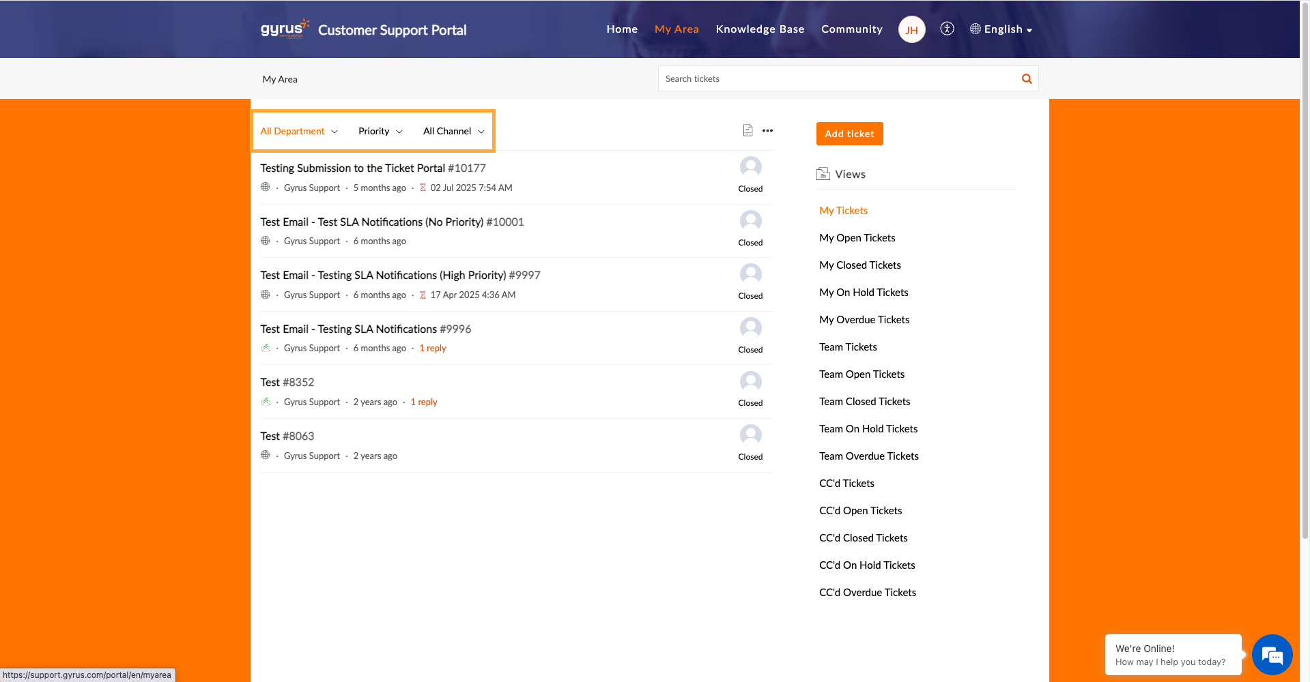Open ticket Testing Submission to the Ticket Portal
Viewport: 1310px width, 682px height.
pyautogui.click(x=352, y=168)
